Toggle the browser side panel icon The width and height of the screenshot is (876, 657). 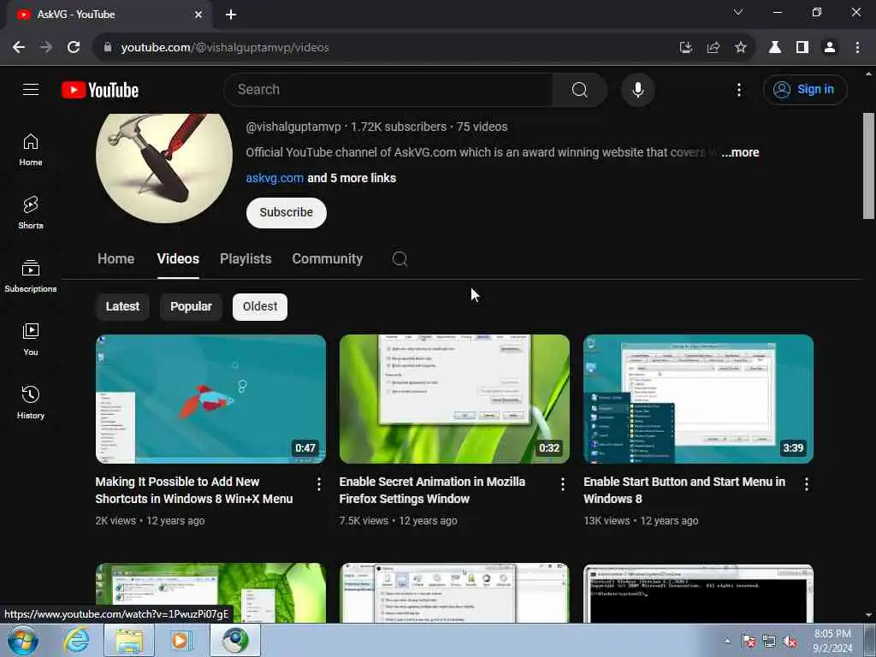(802, 48)
